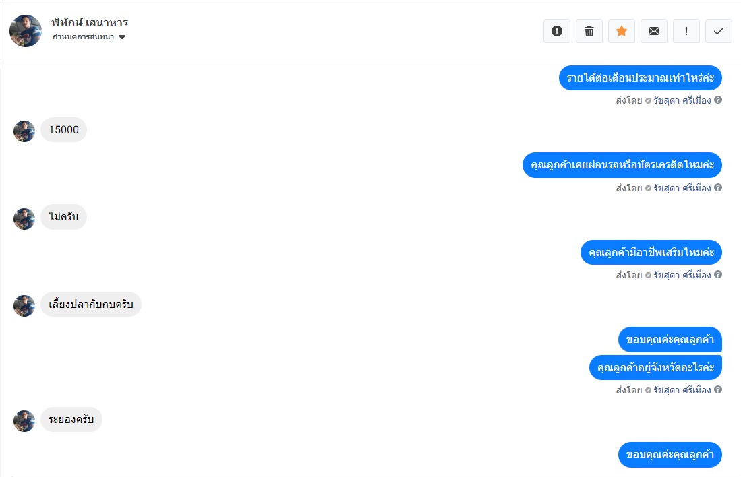Select the blue "คุณลูกค้าอยู่จังหวัดอะไรค่ะ" message

coord(655,368)
